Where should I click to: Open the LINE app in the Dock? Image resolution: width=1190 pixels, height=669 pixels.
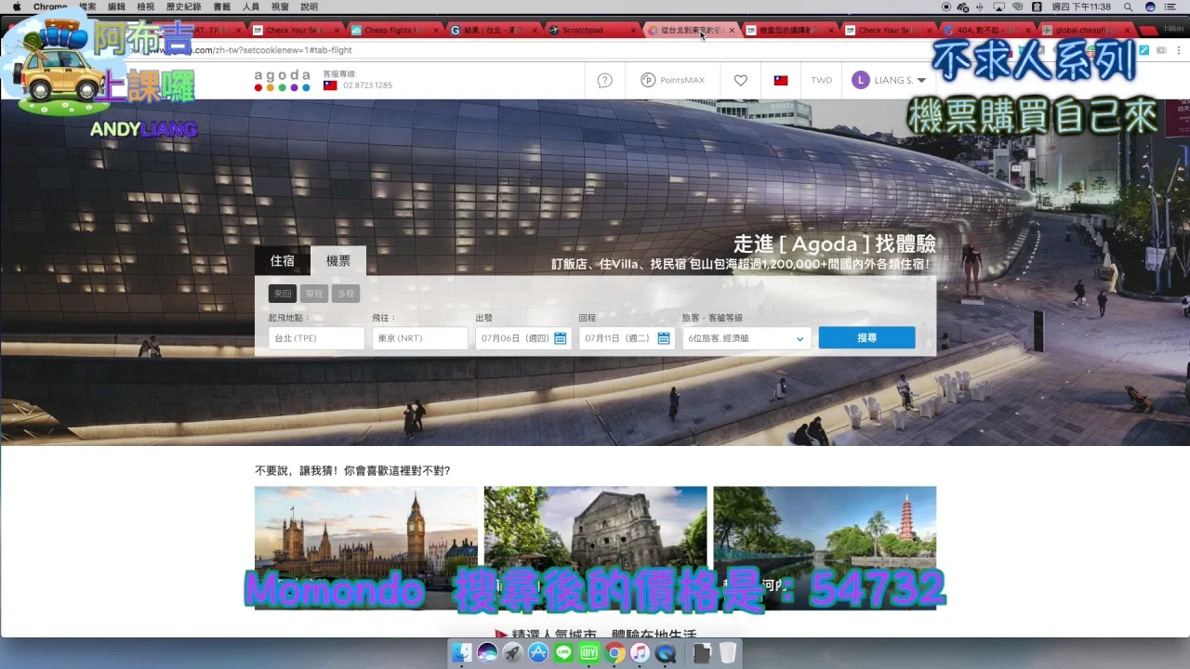click(x=563, y=653)
